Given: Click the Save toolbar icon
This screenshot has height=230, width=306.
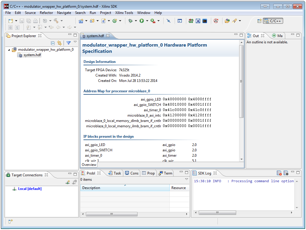Looking at the screenshot, I should [22, 21].
